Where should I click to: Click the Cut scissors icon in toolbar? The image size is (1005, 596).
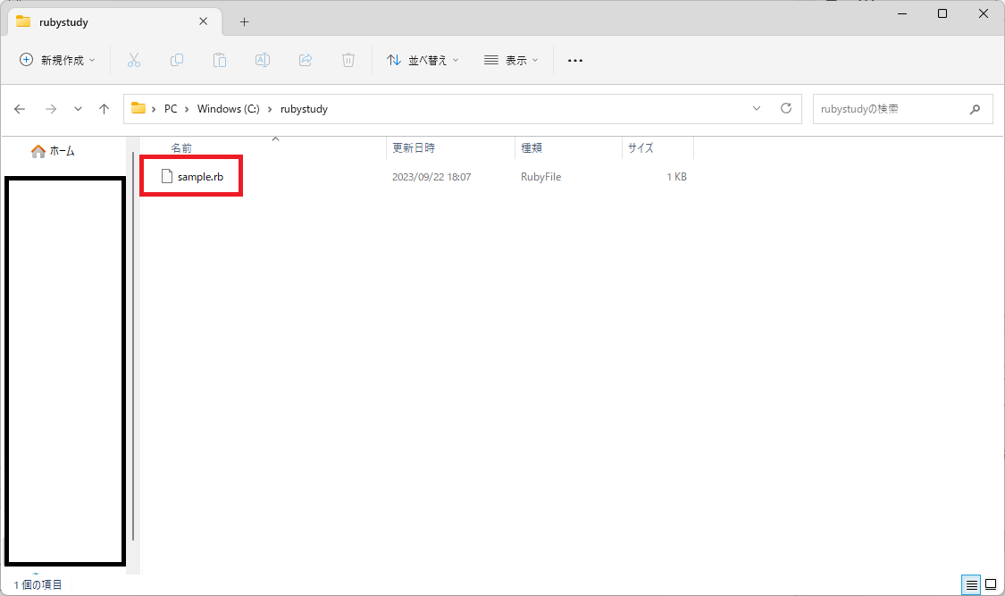134,60
